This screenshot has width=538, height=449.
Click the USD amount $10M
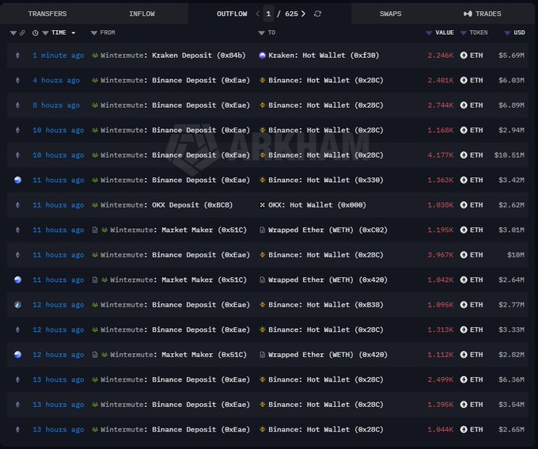tap(516, 255)
